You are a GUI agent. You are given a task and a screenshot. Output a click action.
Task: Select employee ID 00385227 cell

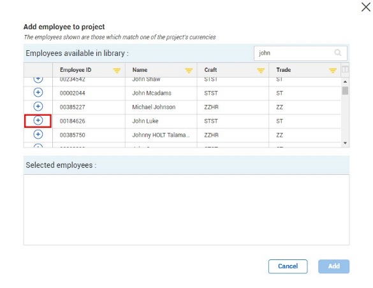point(89,107)
